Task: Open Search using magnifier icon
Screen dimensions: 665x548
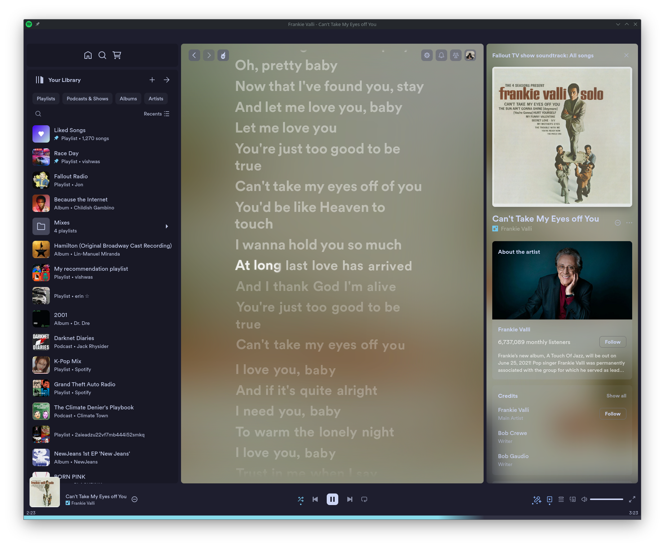Action: pyautogui.click(x=102, y=55)
